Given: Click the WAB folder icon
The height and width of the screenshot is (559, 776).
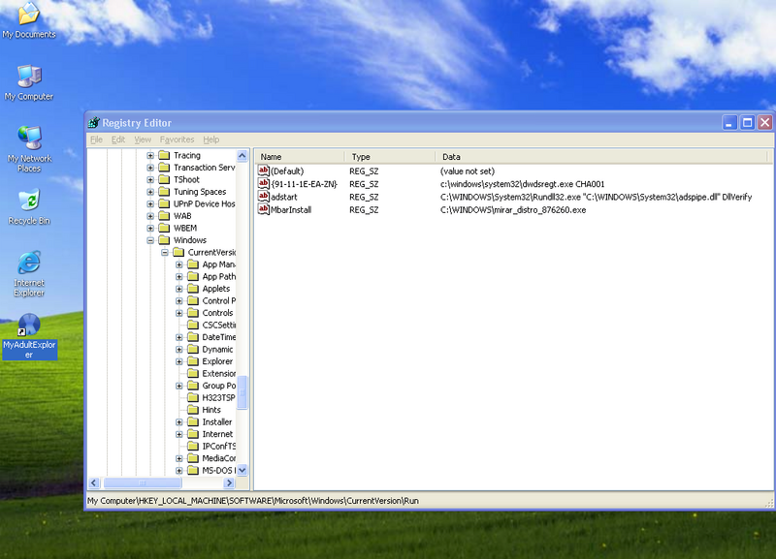Looking at the screenshot, I should pyautogui.click(x=164, y=216).
